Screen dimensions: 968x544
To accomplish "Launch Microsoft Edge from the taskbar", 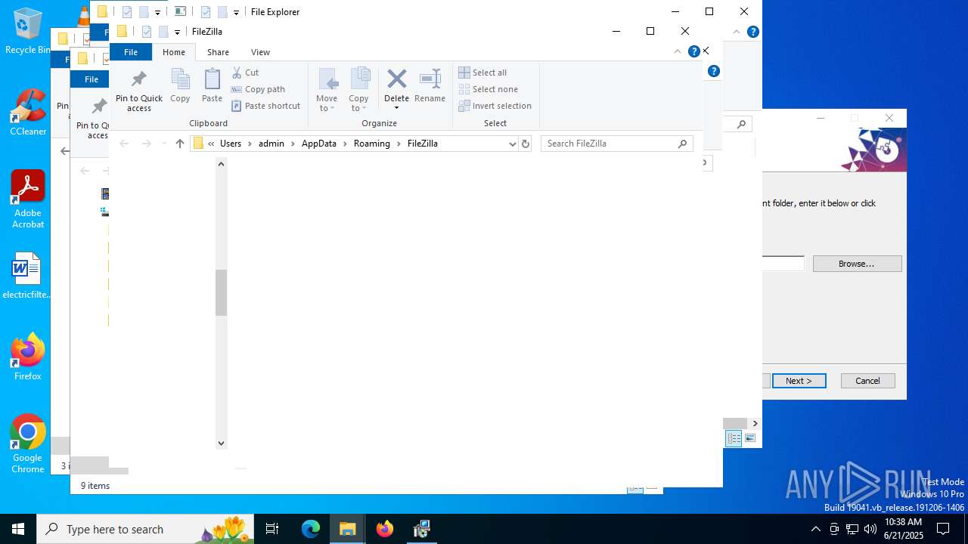I will 311,529.
